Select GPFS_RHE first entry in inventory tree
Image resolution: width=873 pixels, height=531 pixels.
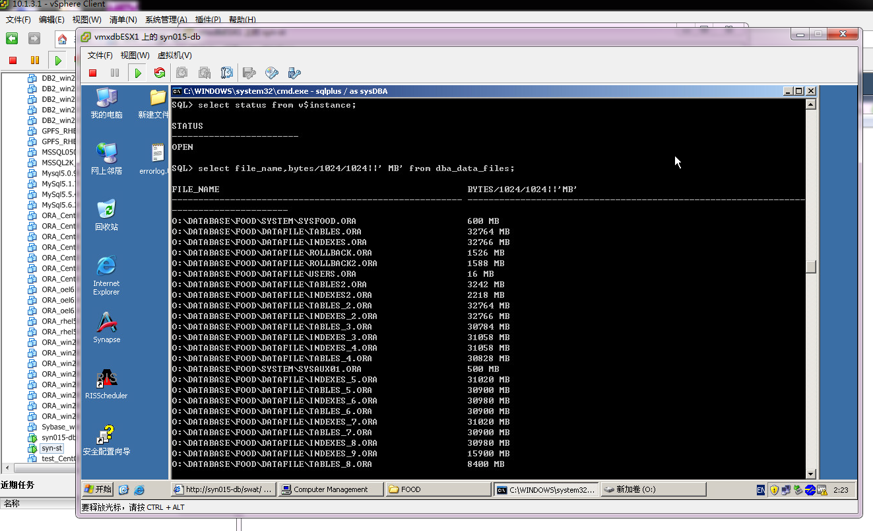[x=58, y=131]
